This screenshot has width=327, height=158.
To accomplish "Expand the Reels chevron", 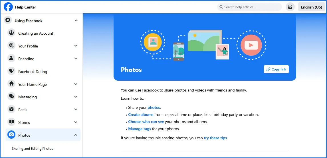I will point(76,109).
